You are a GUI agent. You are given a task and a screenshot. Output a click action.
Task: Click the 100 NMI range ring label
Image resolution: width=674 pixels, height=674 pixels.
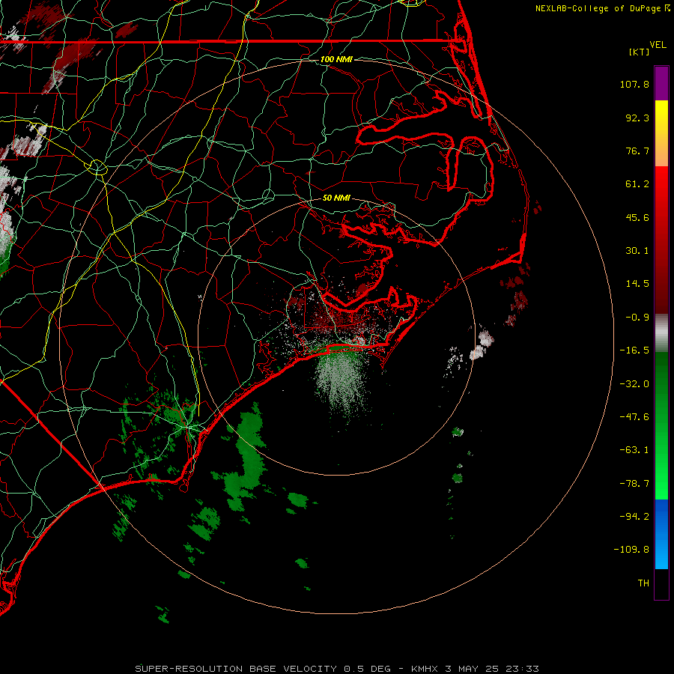click(336, 59)
